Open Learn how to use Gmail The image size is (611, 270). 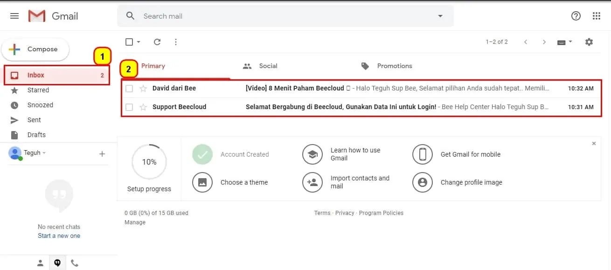point(355,154)
